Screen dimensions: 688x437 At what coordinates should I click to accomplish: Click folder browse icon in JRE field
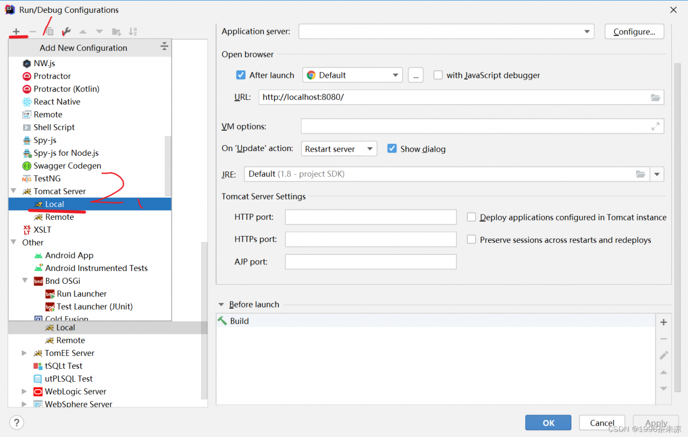(x=640, y=174)
